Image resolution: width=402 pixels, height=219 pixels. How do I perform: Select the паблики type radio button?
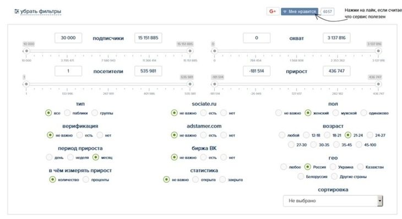tap(67, 113)
